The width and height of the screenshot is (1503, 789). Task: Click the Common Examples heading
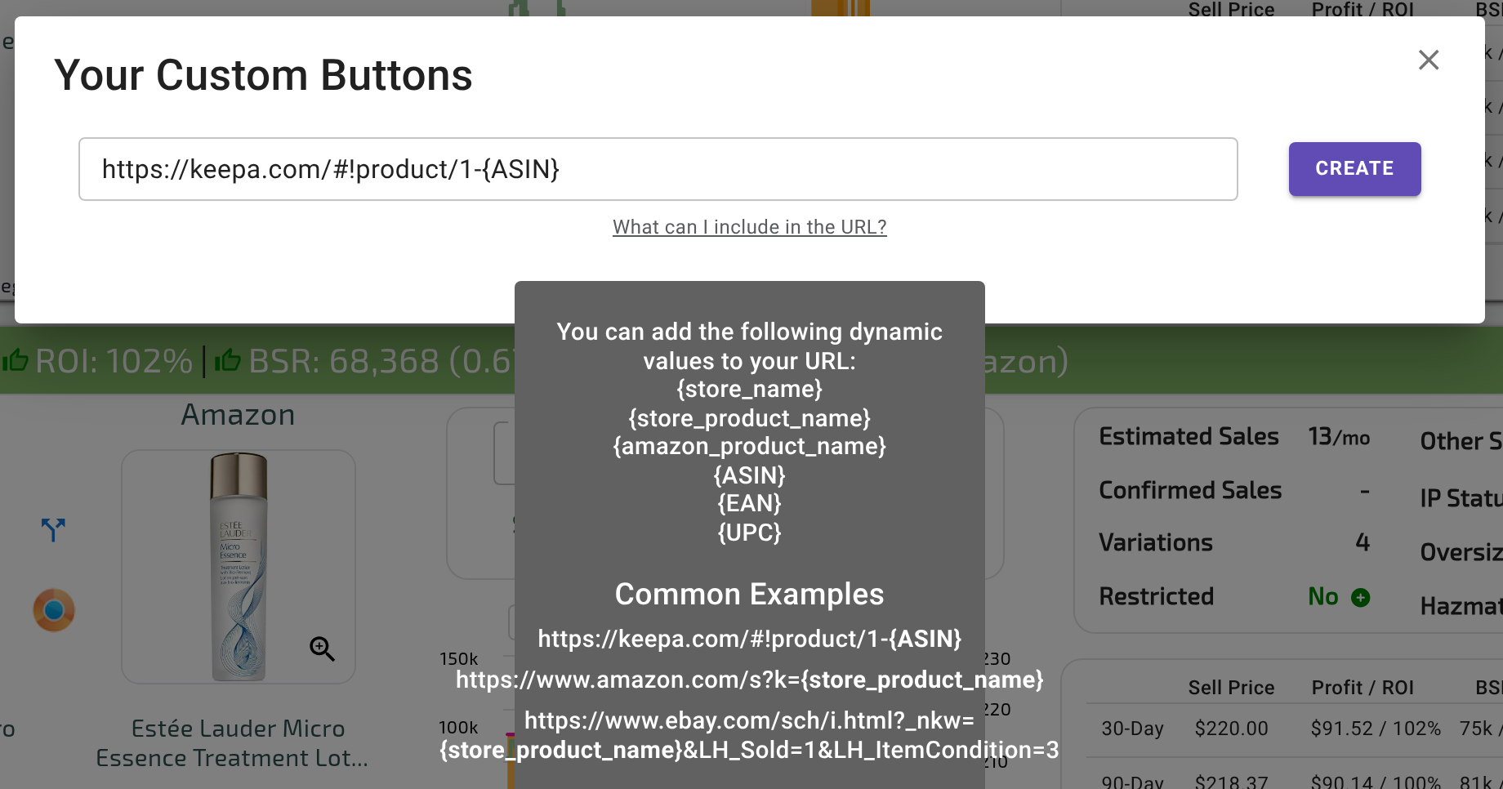tap(750, 595)
